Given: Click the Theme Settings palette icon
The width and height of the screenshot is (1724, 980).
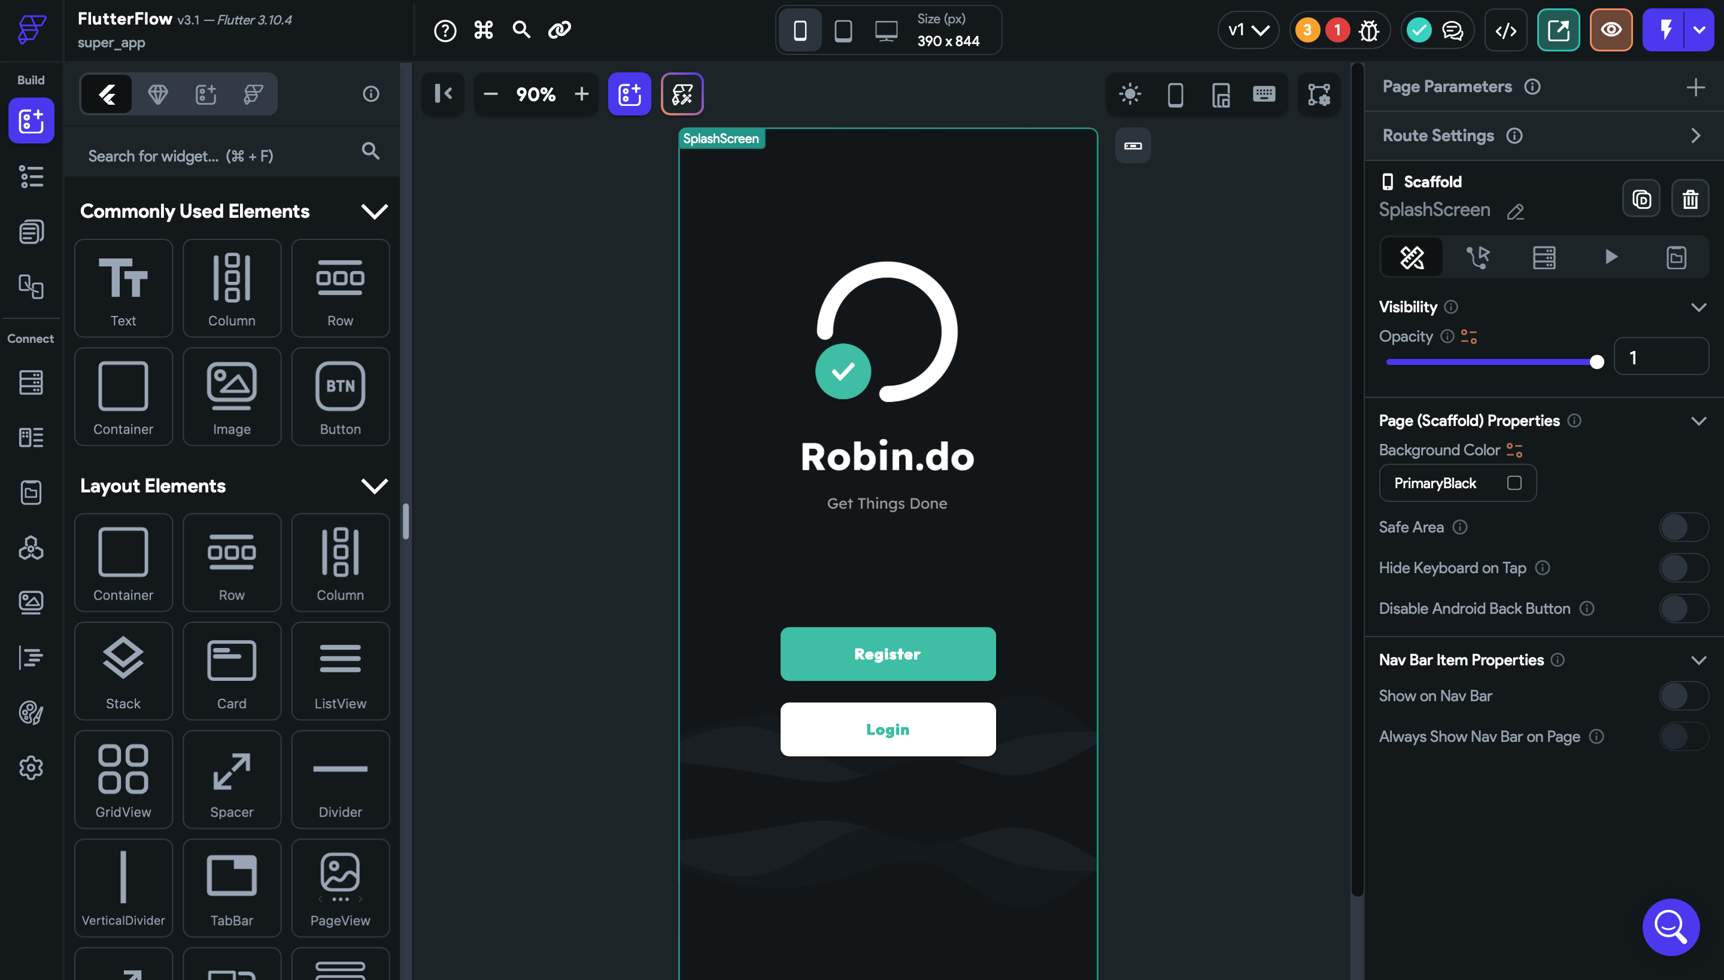Looking at the screenshot, I should [x=31, y=712].
